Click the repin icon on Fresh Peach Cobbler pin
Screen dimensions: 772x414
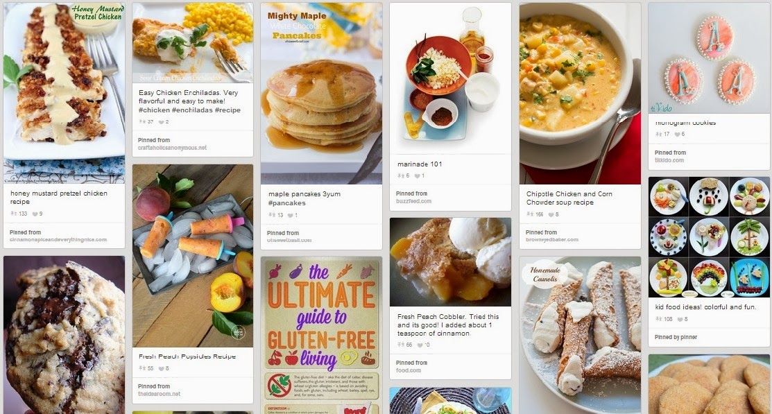tap(400, 345)
